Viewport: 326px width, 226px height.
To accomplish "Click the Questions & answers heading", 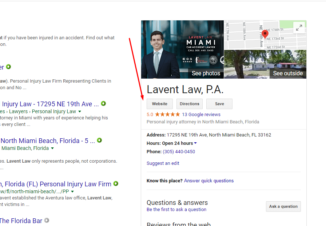I will pyautogui.click(x=177, y=202).
